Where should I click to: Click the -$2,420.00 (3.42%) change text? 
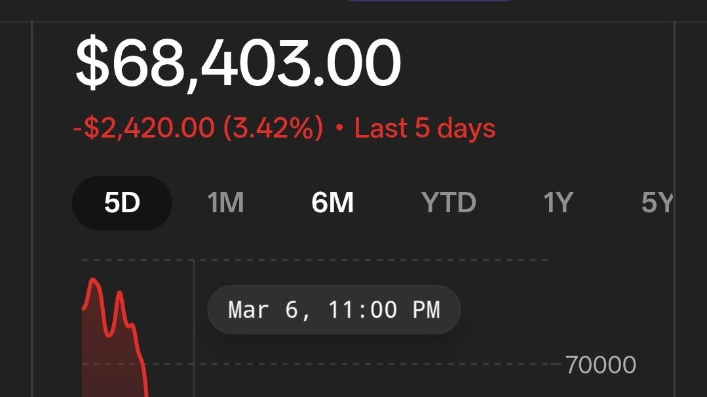198,128
